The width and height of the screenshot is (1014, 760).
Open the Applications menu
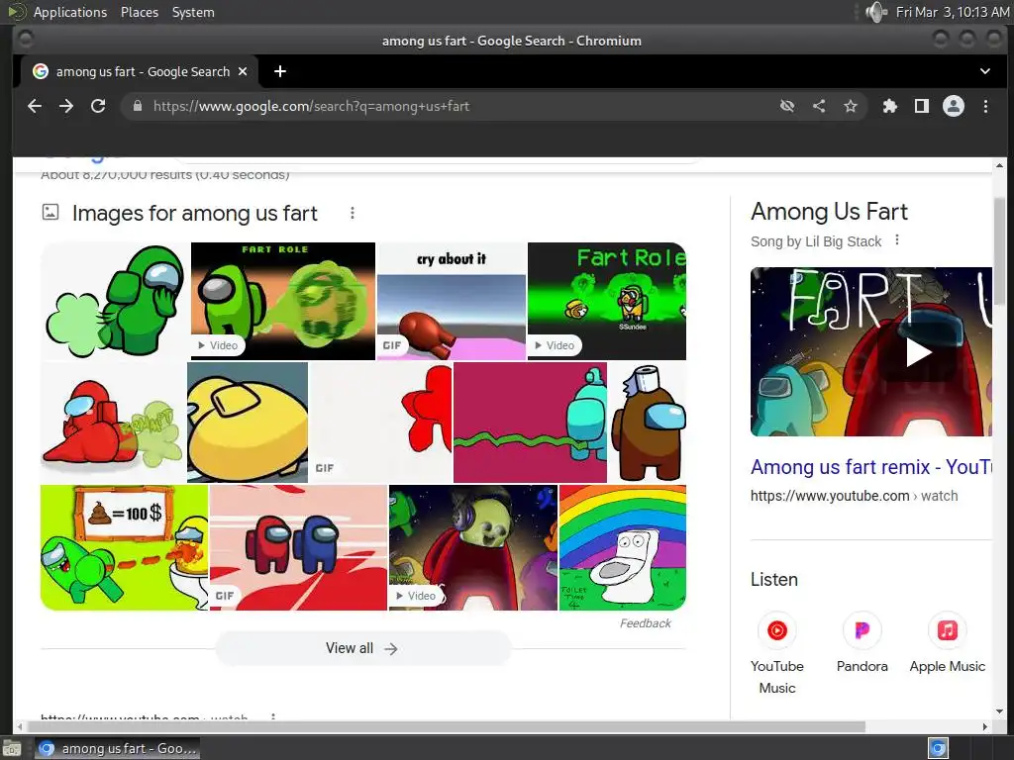click(70, 12)
